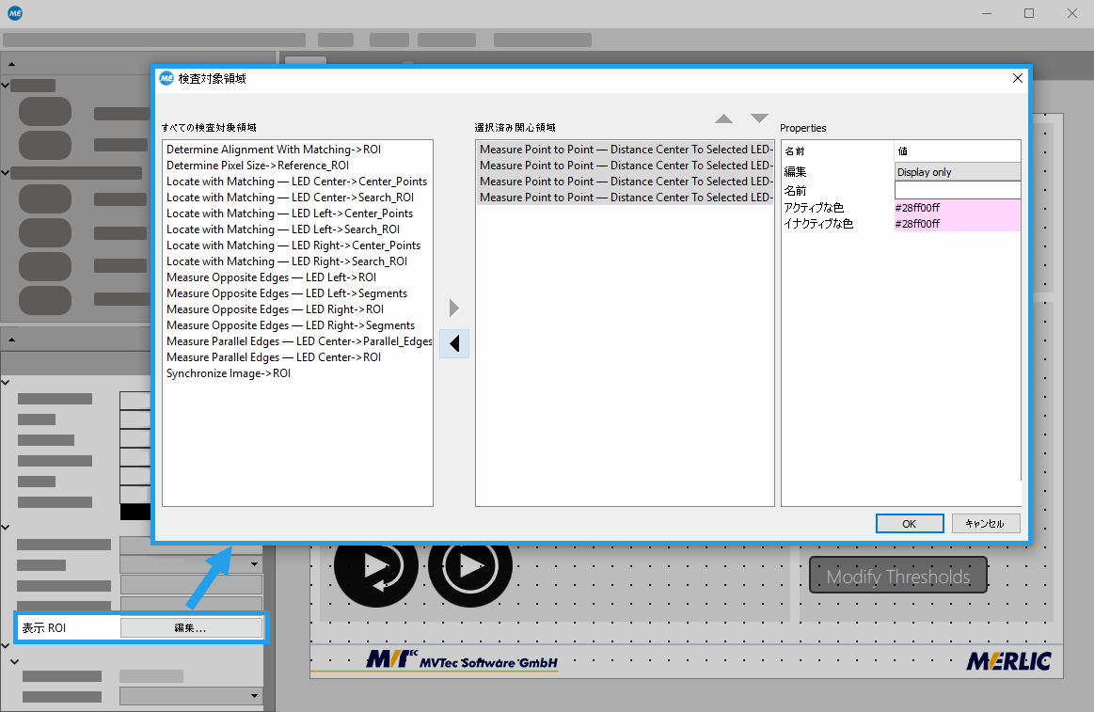Image resolution: width=1094 pixels, height=712 pixels.
Task: Open the 編集 Display only dropdown
Action: click(957, 172)
